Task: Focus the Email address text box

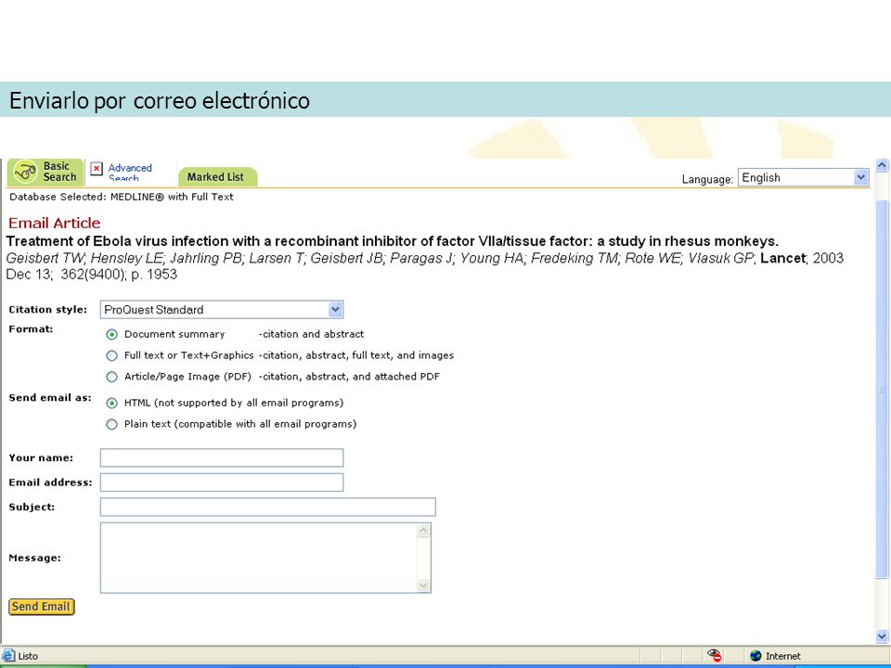Action: tap(222, 482)
